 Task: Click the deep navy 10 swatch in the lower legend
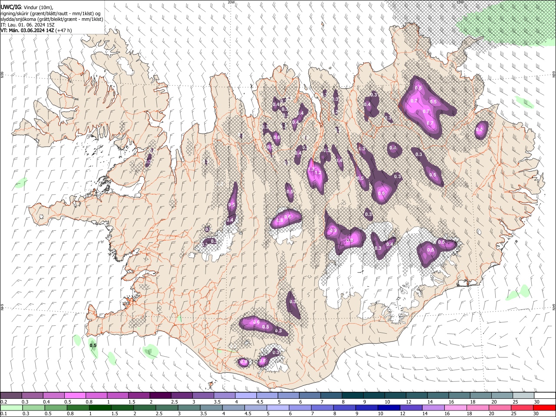click(389, 407)
